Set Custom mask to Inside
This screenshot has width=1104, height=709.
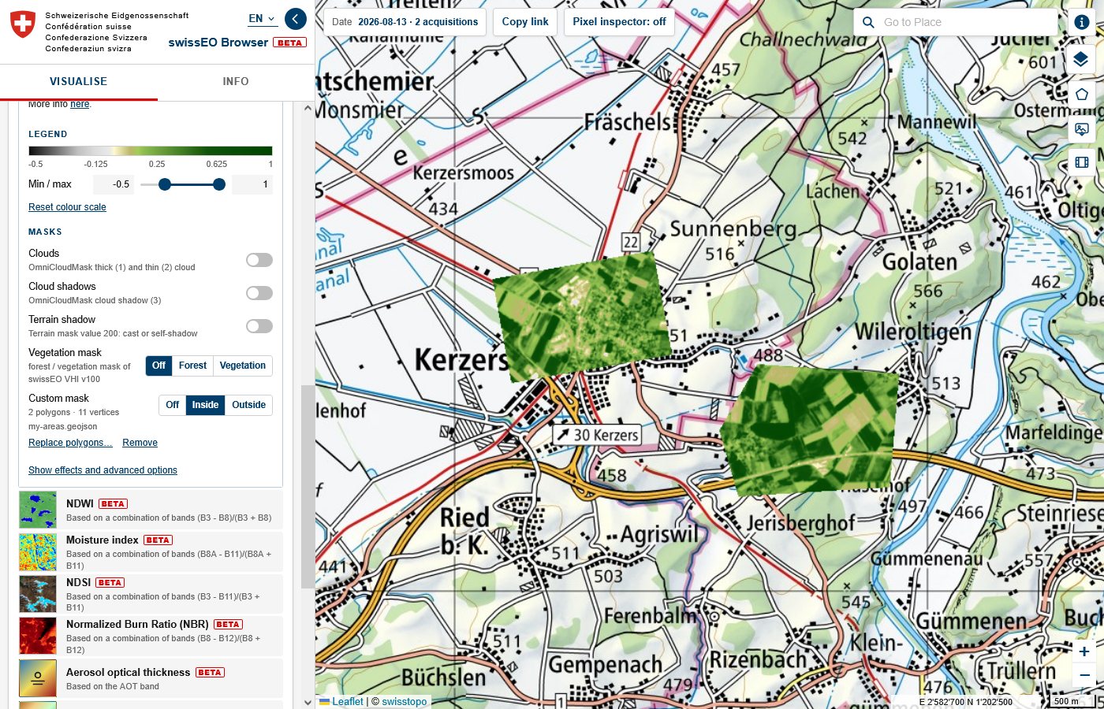[x=206, y=405]
